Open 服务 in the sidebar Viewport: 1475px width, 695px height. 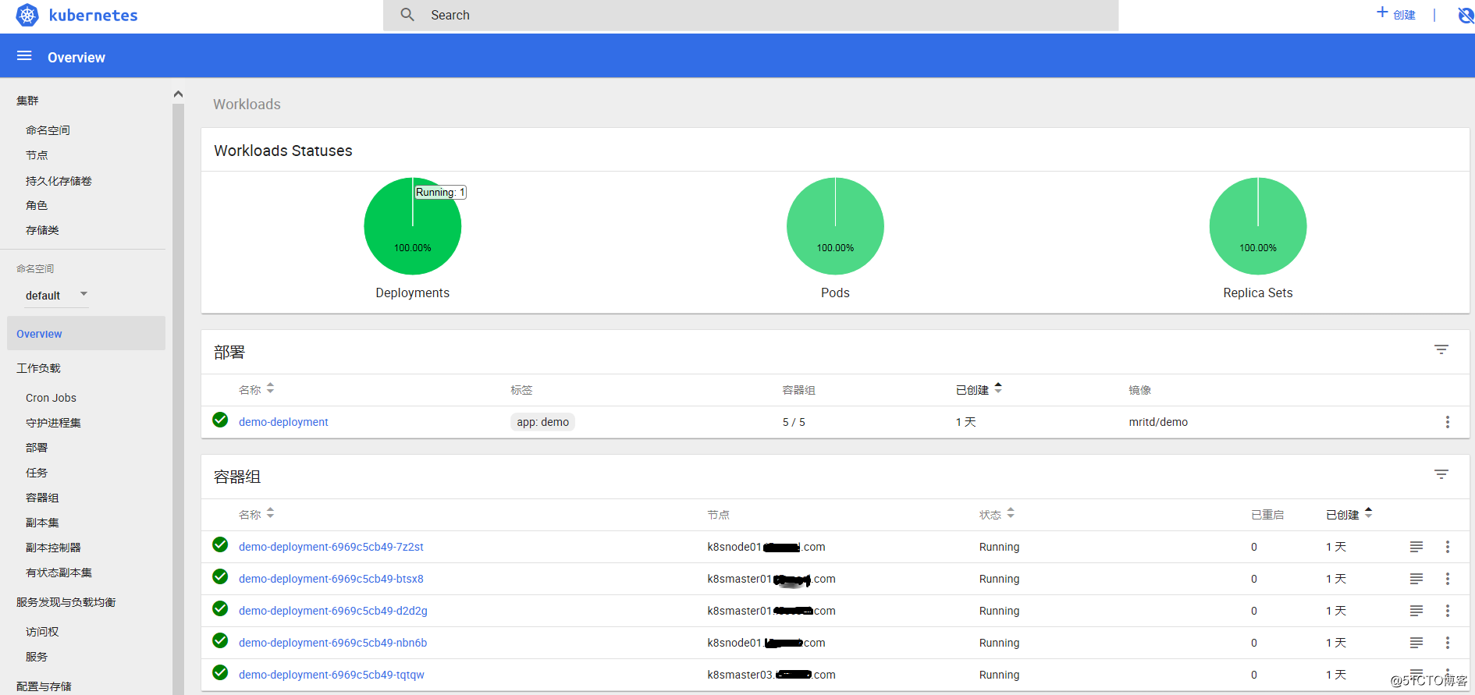37,657
